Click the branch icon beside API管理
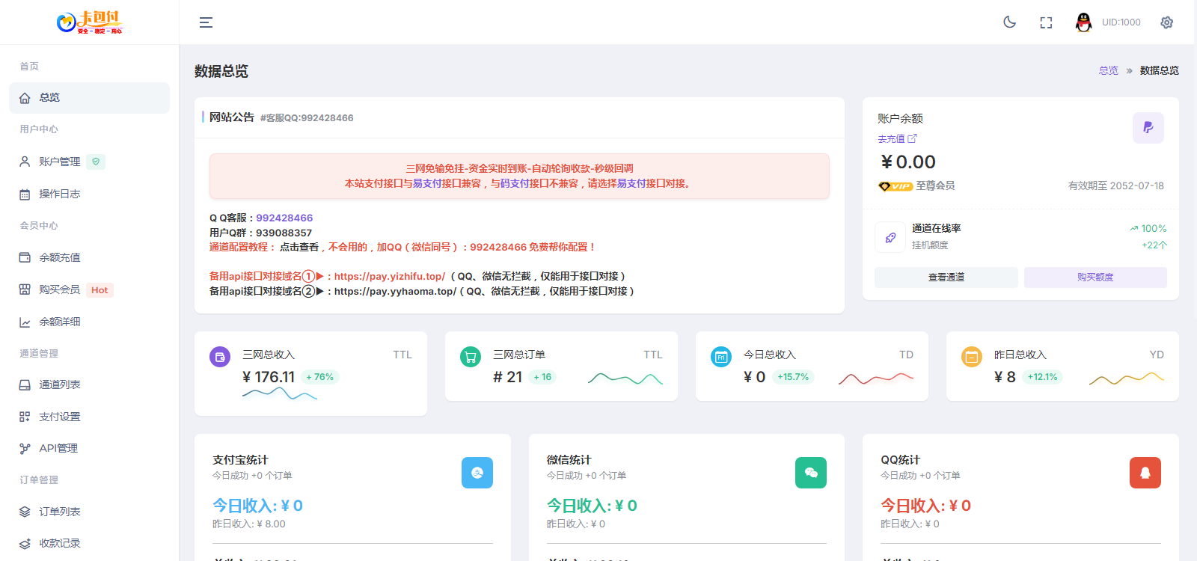The image size is (1197, 561). point(25,448)
